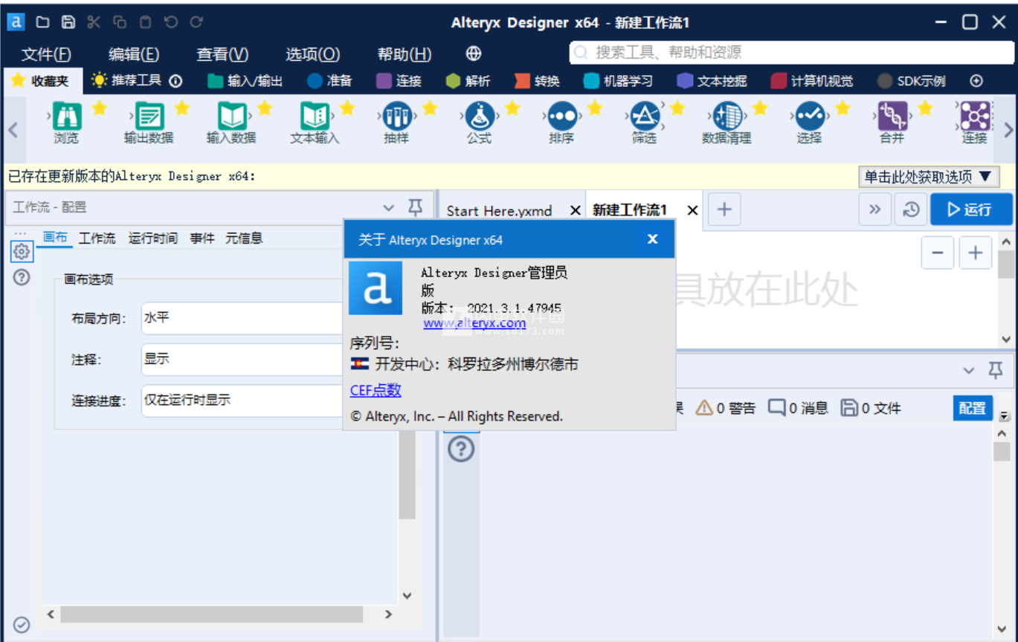
Task: Click the redo arrow icon
Action: pyautogui.click(x=196, y=22)
